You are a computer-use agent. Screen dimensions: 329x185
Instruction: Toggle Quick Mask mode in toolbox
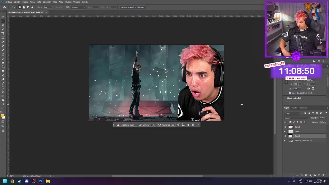[x=3, y=122]
